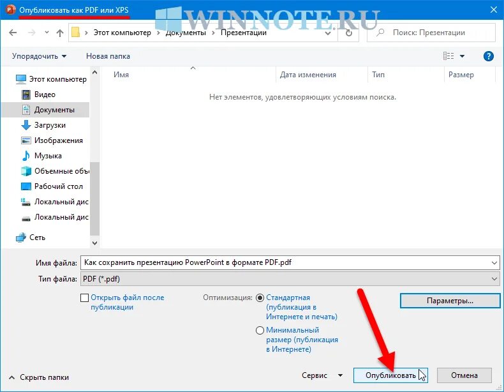The height and width of the screenshot is (392, 504).
Task: Open address bar history dropdown
Action: (x=328, y=33)
